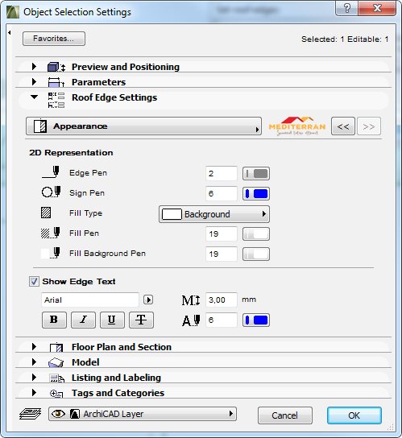The height and width of the screenshot is (438, 402).
Task: Pick Sign Pen blue color swatch
Action: 256,193
